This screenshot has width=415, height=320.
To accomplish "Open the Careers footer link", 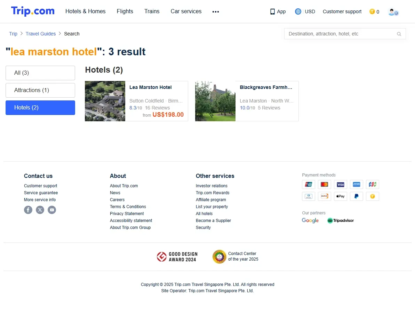I will (117, 200).
